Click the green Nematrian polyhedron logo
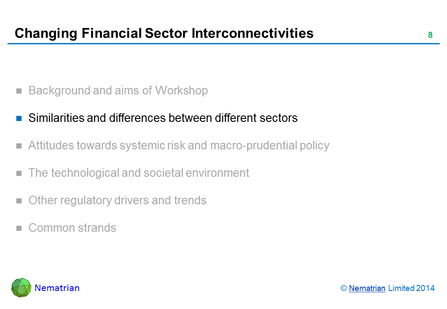The width and height of the screenshot is (447, 309). click(21, 288)
